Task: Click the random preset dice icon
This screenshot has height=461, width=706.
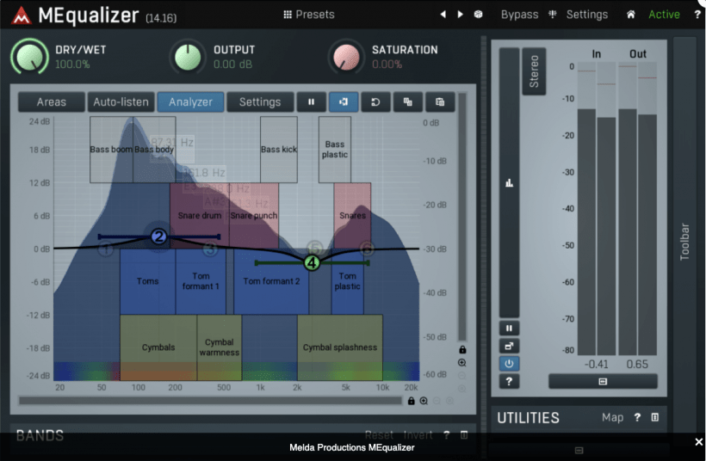Action: tap(479, 15)
